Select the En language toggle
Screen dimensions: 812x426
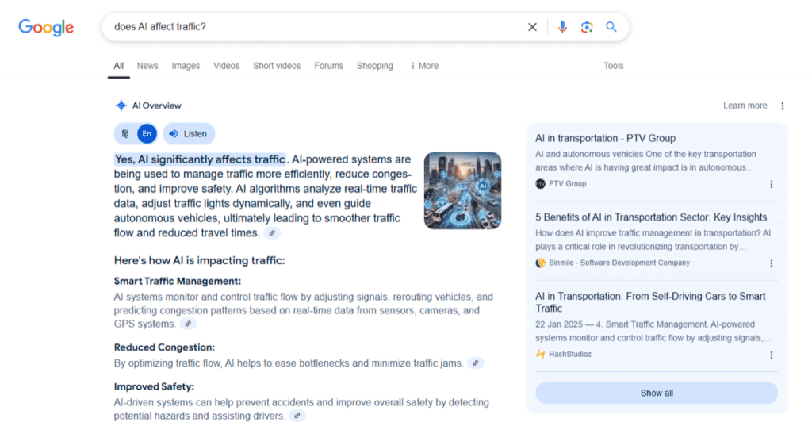147,134
